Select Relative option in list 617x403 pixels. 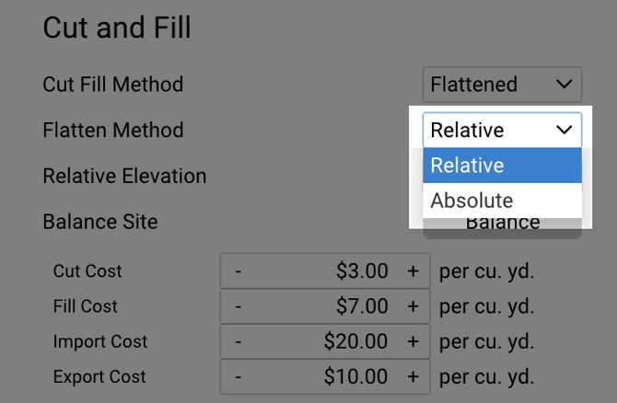(502, 165)
